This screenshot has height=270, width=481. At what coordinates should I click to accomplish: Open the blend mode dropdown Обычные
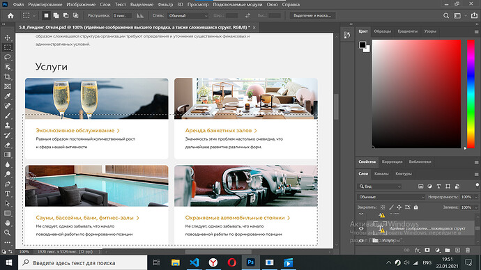[x=391, y=197]
